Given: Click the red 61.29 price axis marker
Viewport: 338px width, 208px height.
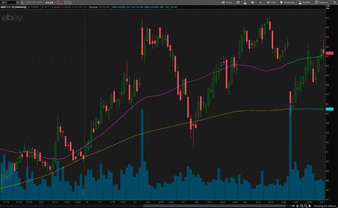Looking at the screenshot, I should click(330, 54).
